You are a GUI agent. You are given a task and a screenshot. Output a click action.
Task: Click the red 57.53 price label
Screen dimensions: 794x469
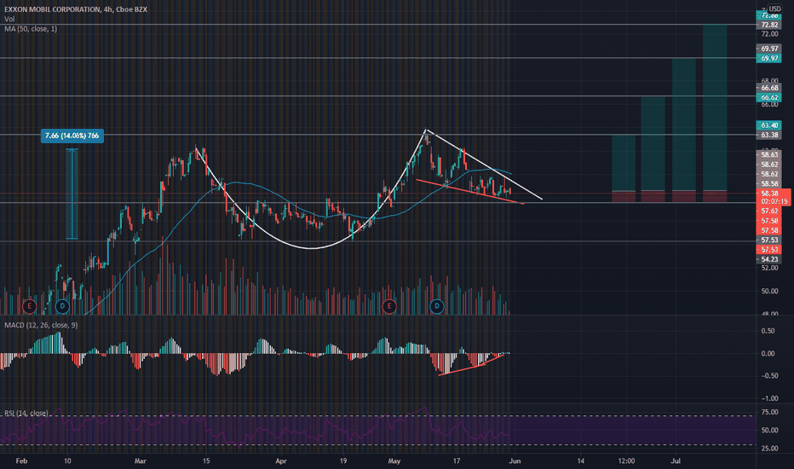click(769, 250)
